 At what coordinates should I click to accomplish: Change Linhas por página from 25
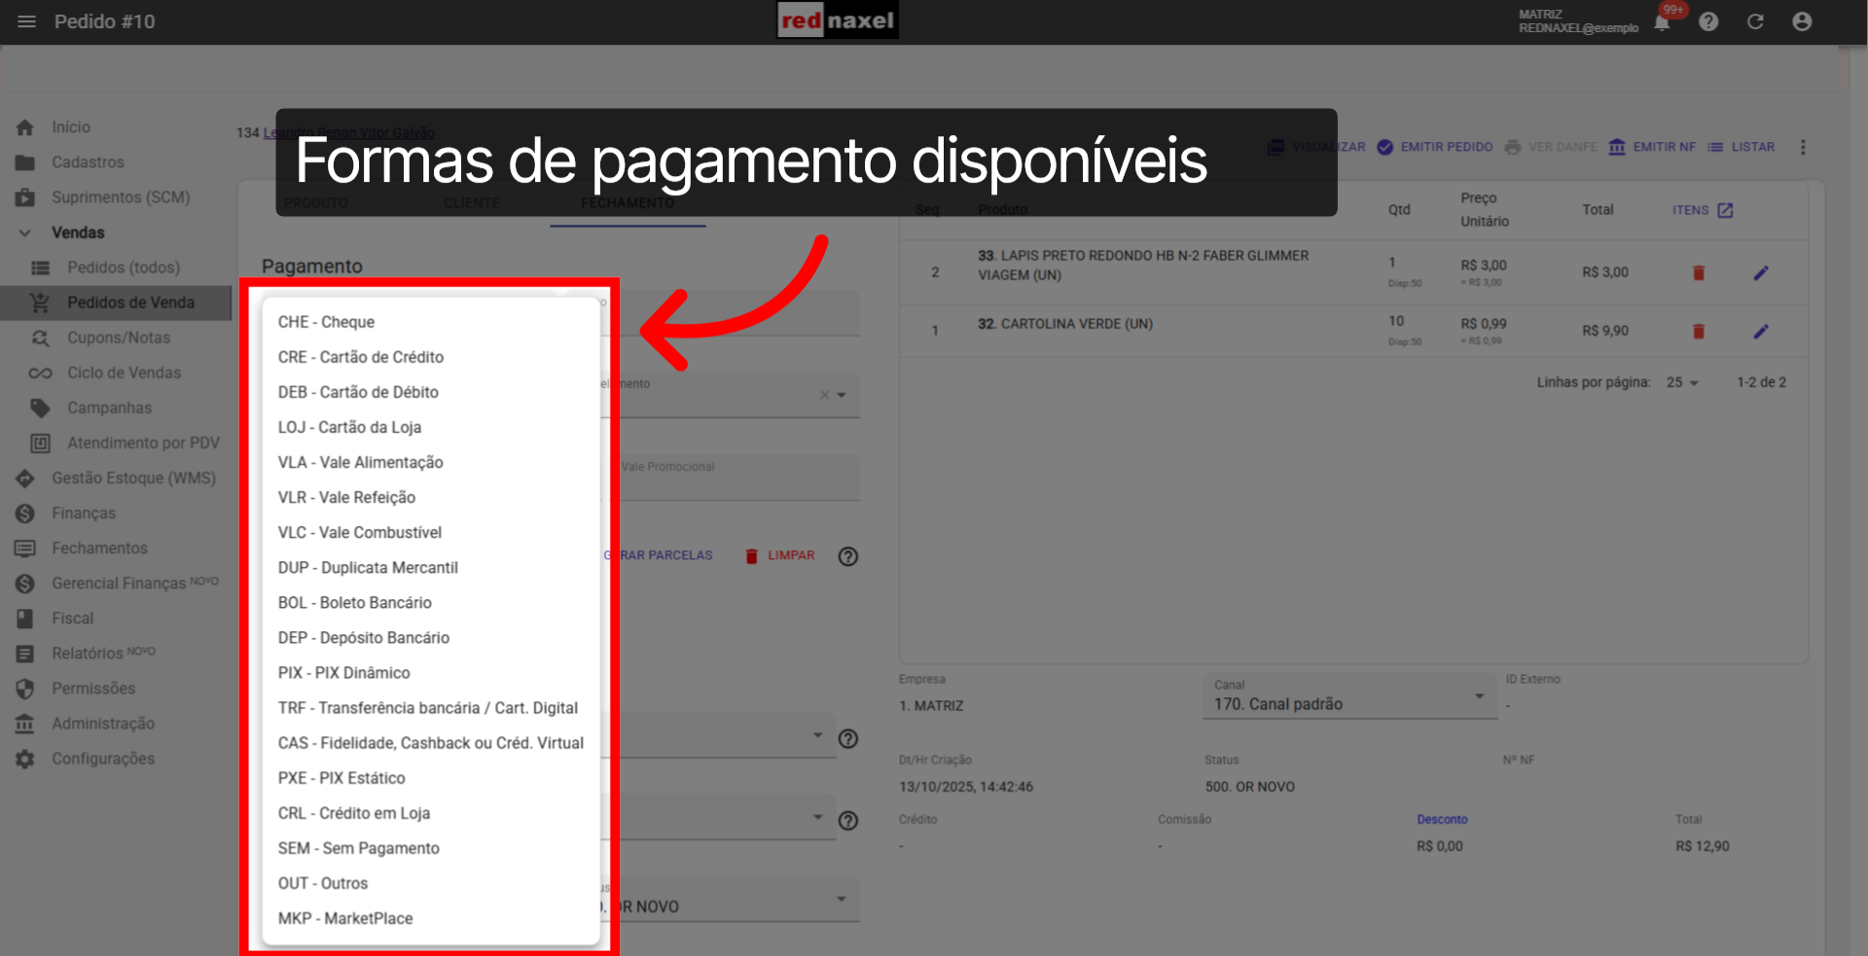(x=1681, y=382)
